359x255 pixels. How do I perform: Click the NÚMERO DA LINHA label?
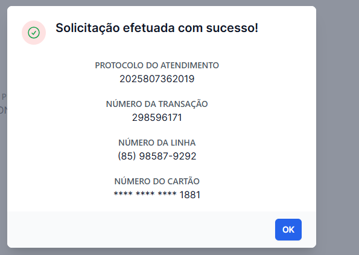click(x=157, y=143)
